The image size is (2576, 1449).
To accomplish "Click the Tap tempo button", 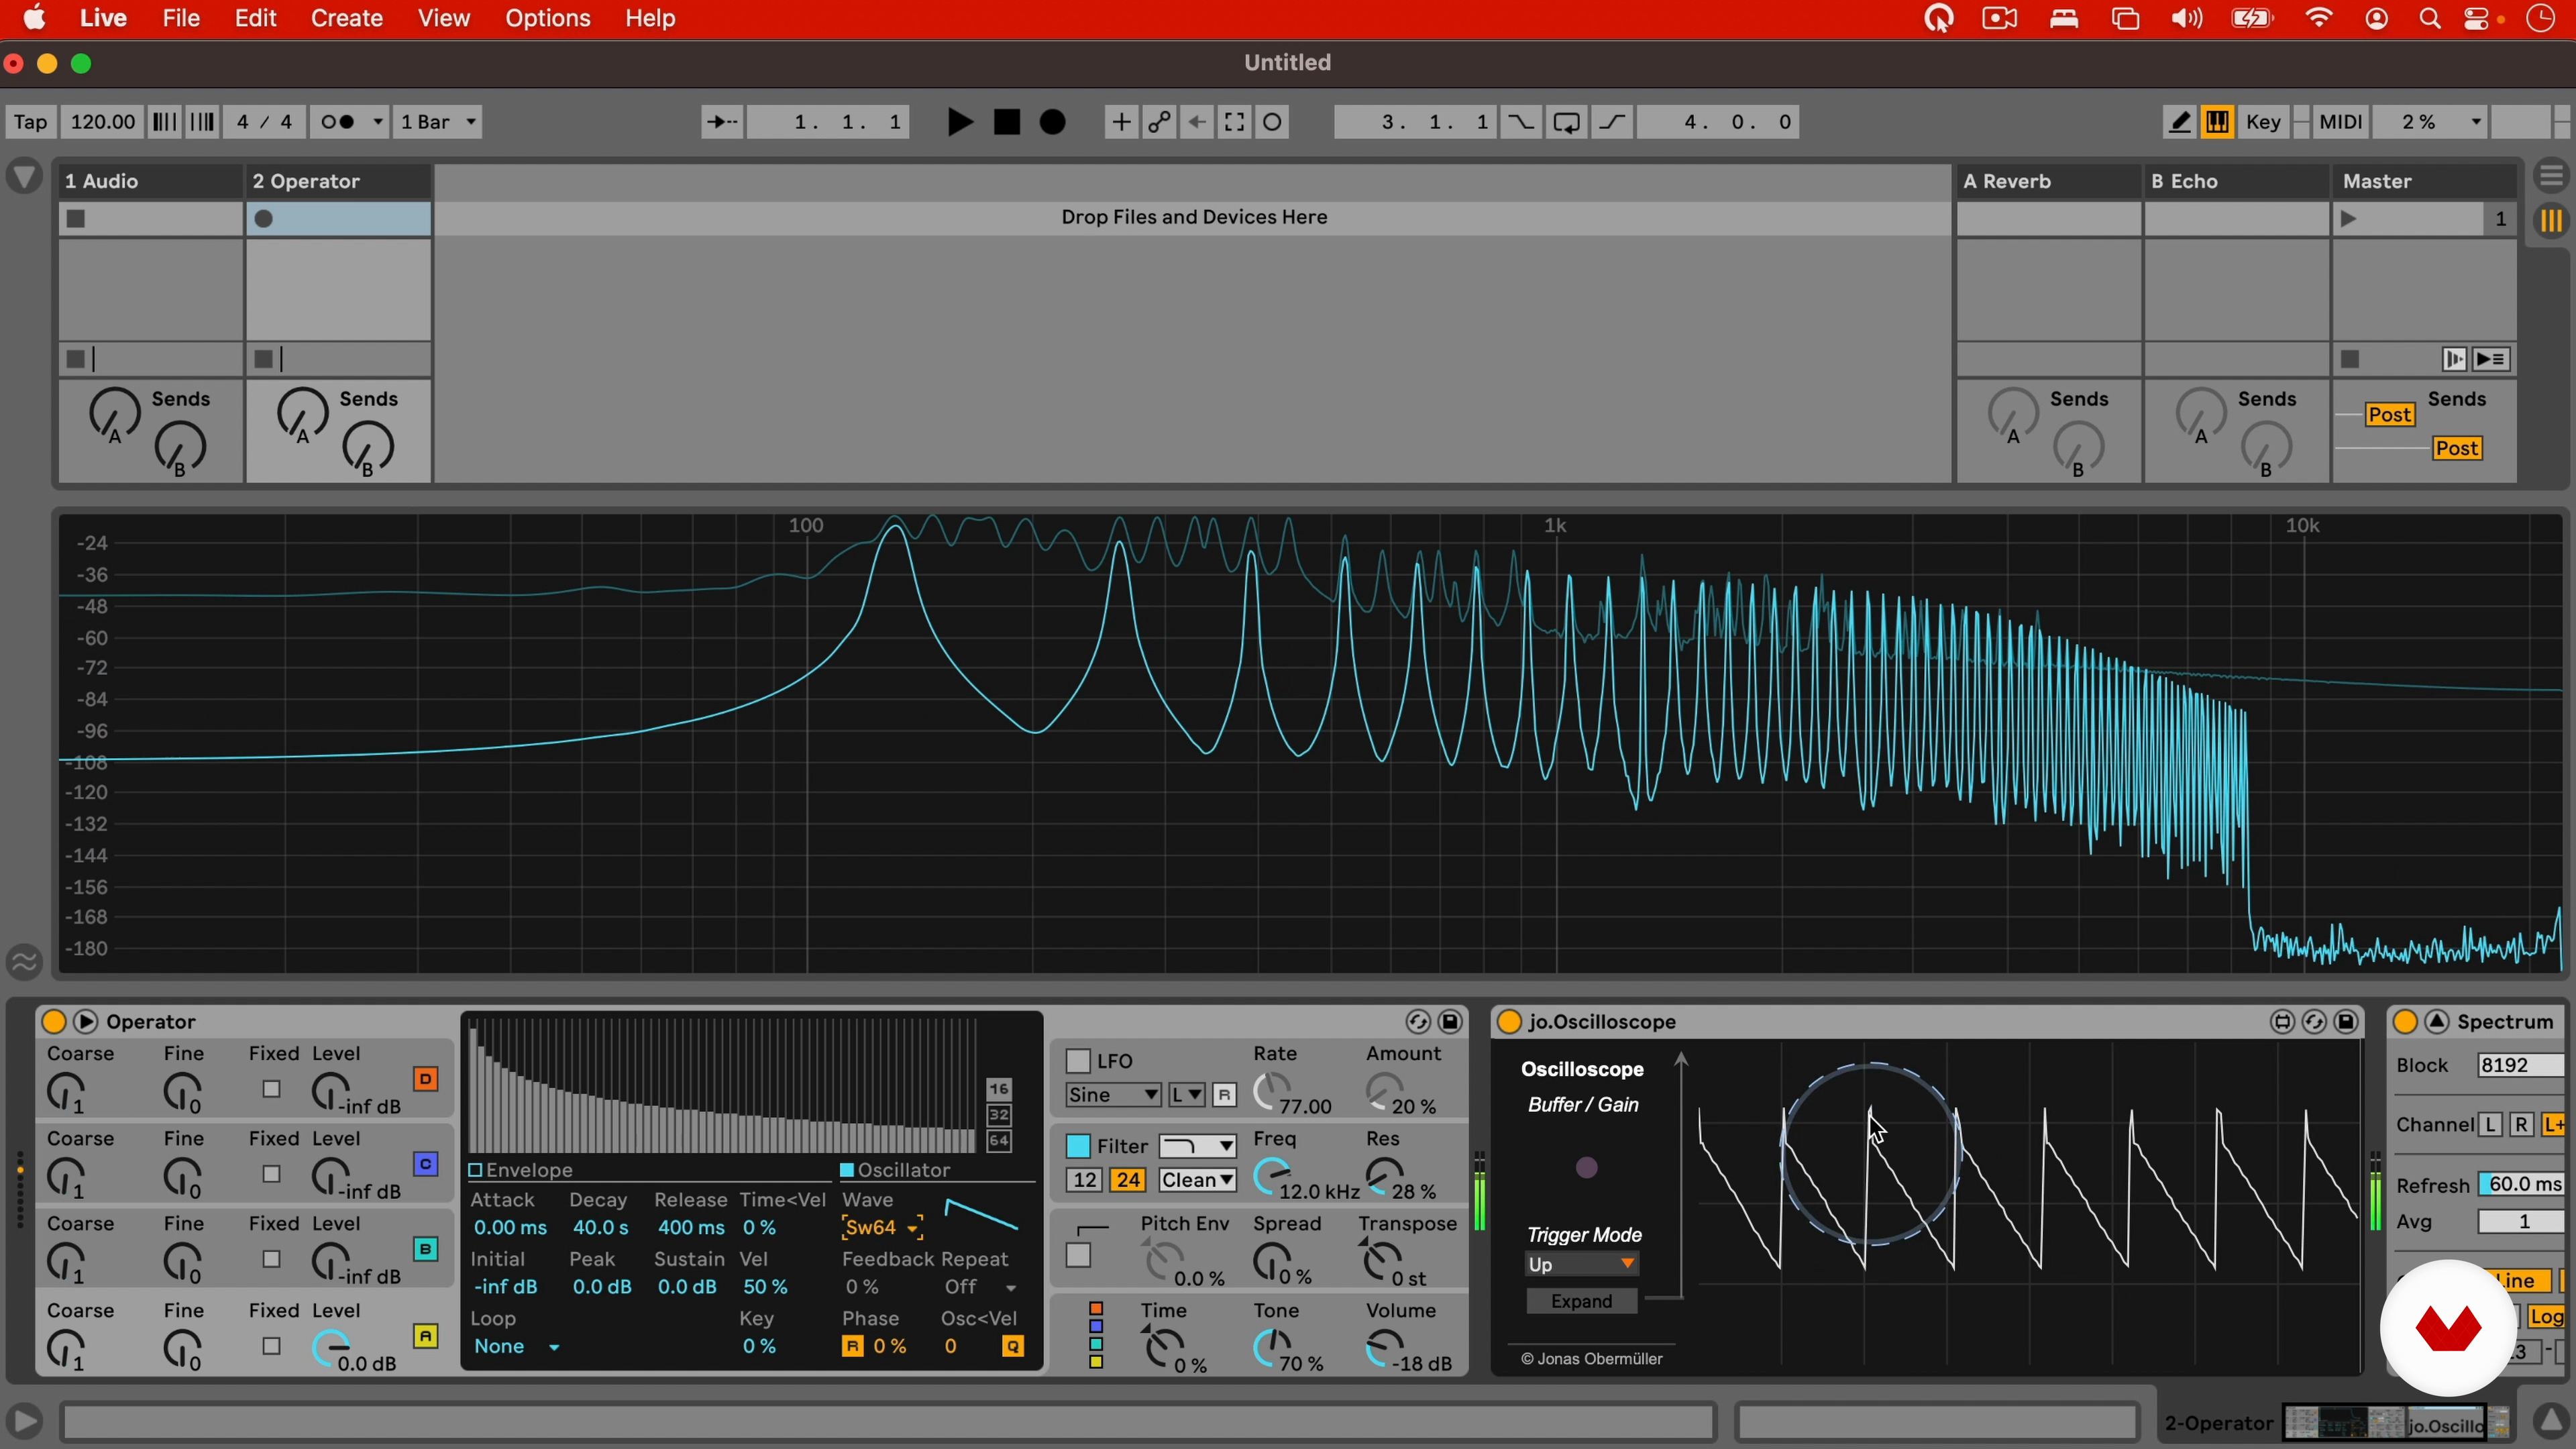I will point(30,122).
